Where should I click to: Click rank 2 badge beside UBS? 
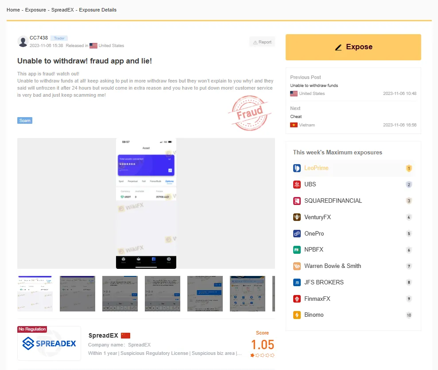[409, 185]
